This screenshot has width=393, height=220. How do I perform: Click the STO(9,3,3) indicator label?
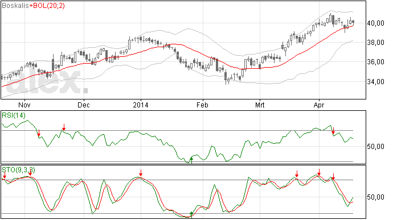click(x=18, y=170)
